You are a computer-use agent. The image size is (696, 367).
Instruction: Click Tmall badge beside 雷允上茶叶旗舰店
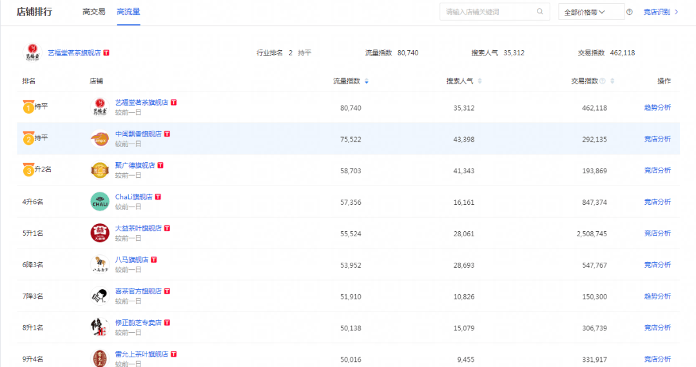[174, 354]
